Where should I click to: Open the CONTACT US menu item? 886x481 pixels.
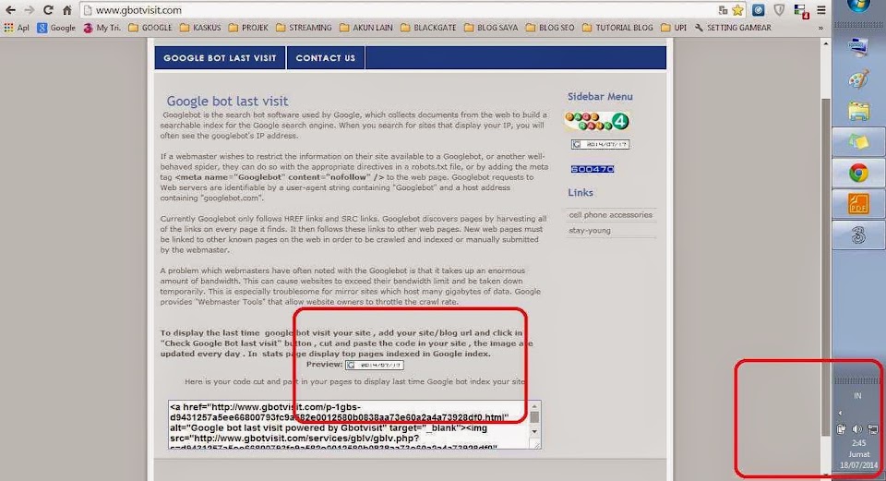(x=326, y=57)
